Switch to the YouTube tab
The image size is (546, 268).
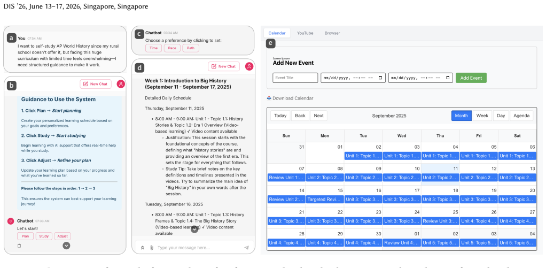pyautogui.click(x=305, y=33)
